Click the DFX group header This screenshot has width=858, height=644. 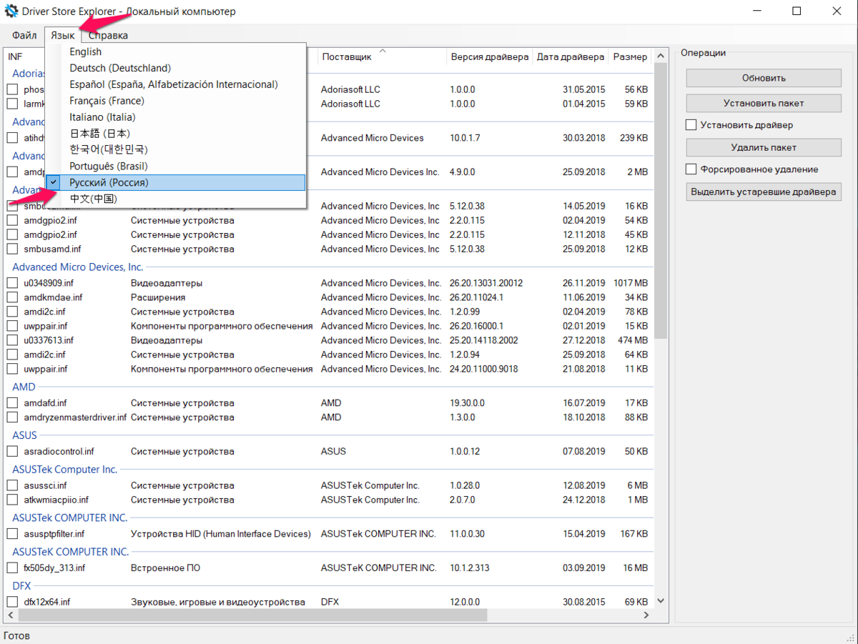click(x=22, y=586)
